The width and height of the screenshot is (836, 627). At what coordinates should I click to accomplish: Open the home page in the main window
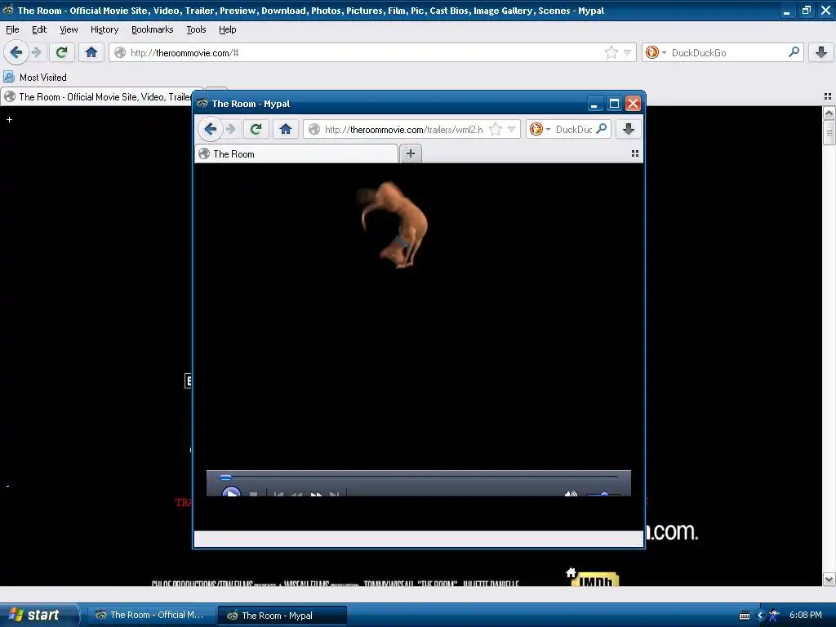pos(91,52)
